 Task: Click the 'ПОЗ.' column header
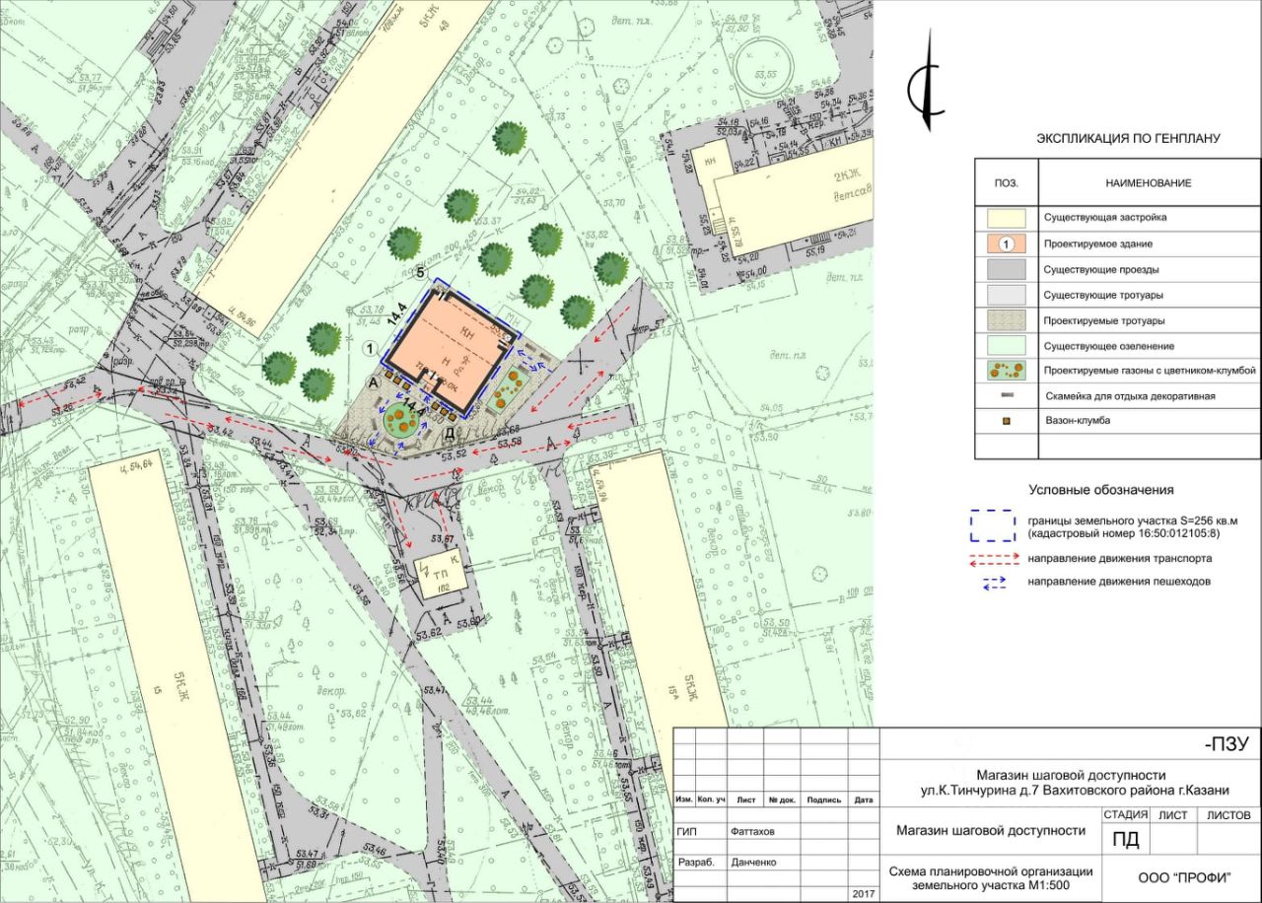pyautogui.click(x=1006, y=182)
